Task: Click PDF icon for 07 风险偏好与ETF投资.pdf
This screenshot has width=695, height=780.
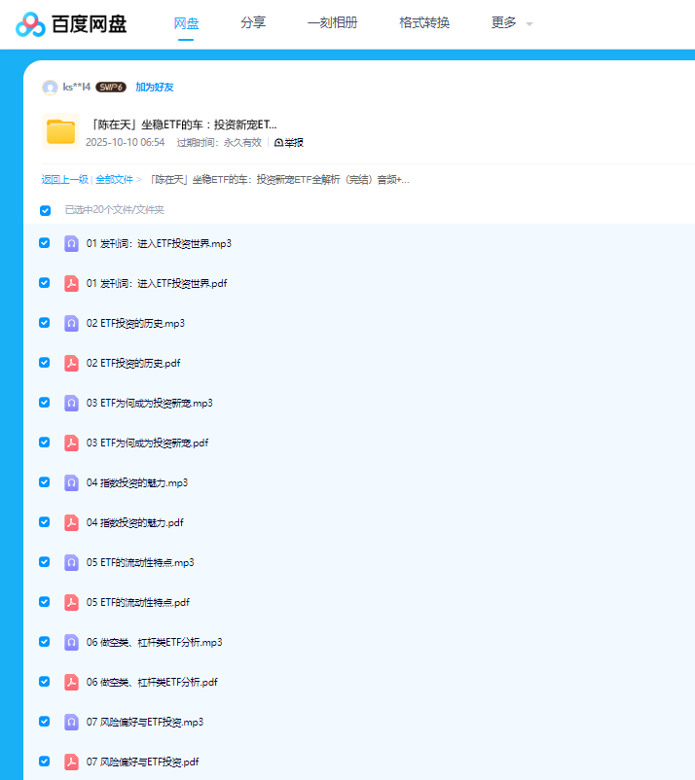Action: 72,762
